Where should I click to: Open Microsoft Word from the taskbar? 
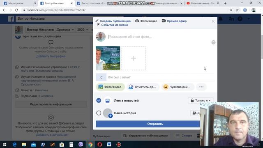(x=109, y=144)
